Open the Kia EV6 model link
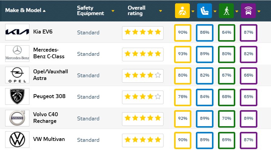Screen dimensions: 271x150 pyautogui.click(x=43, y=31)
